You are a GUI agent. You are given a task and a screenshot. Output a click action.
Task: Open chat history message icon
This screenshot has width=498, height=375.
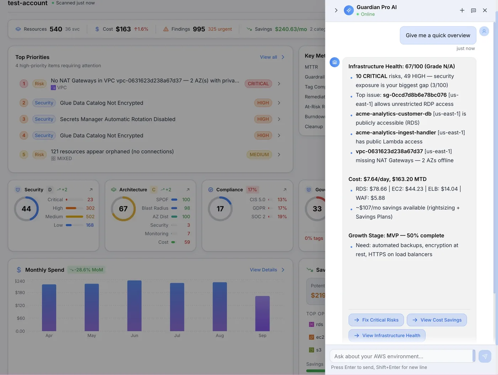(x=473, y=10)
